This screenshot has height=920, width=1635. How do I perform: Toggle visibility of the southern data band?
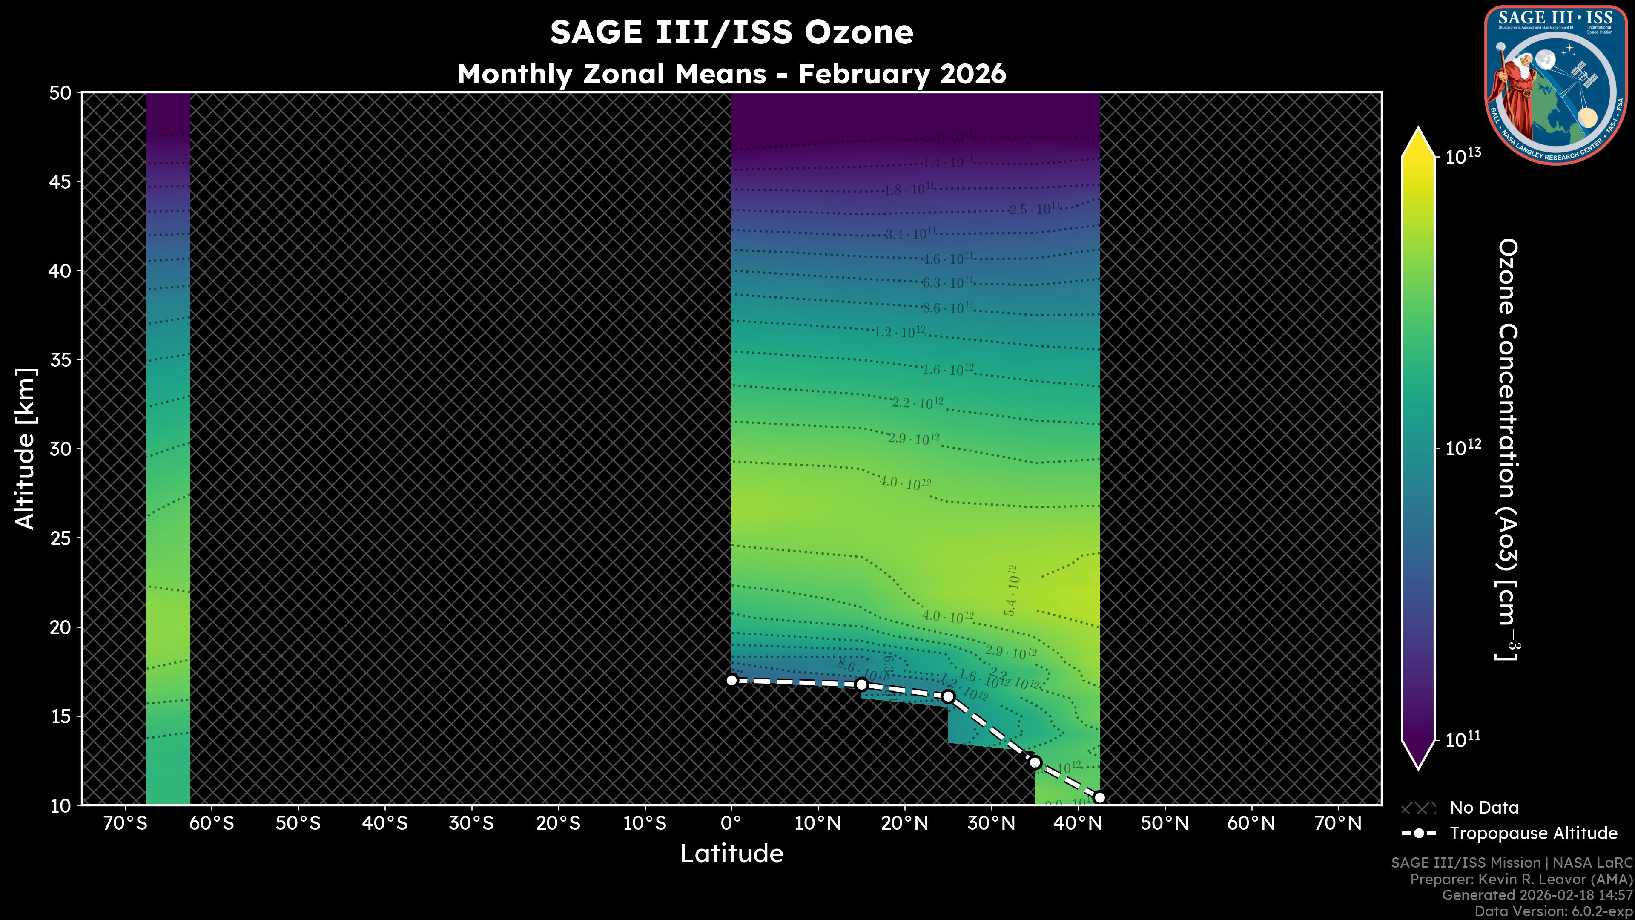169,444
